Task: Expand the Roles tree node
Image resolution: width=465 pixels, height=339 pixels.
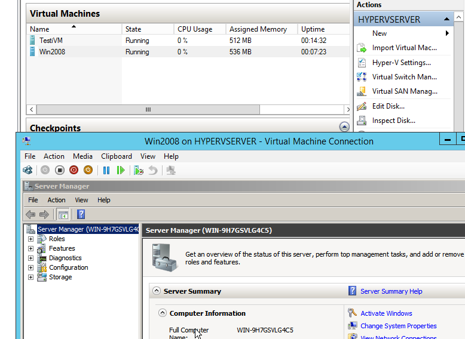Action: (x=30, y=239)
